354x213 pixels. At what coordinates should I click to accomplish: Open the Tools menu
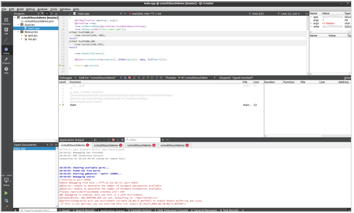[x=54, y=9]
